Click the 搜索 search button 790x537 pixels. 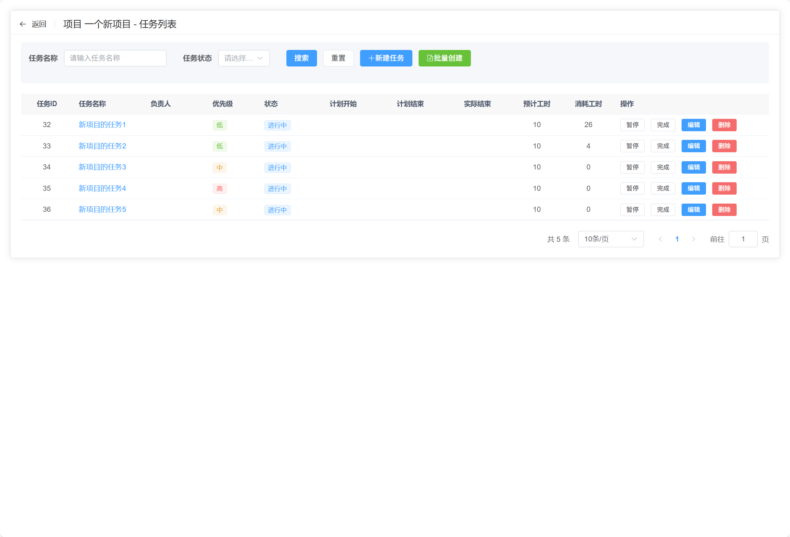(301, 58)
